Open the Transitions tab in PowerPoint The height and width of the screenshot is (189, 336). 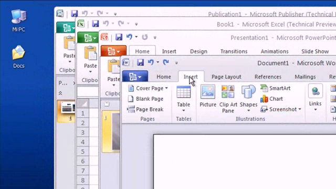[234, 51]
